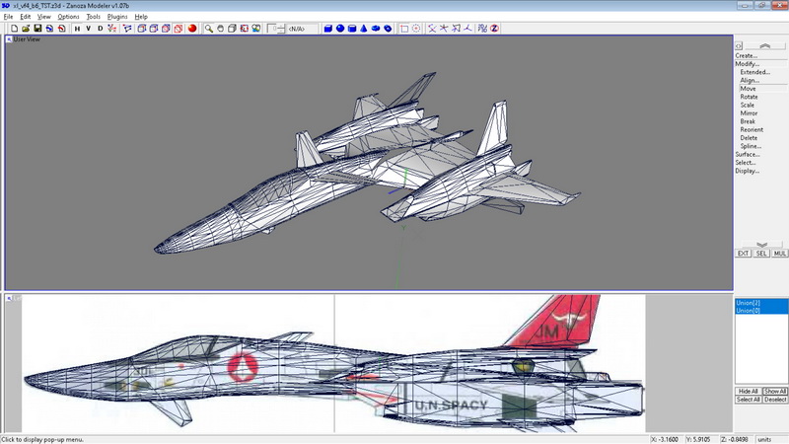Click the dotted circle pivot icon
Screen dimensions: 789x444
tap(416, 29)
